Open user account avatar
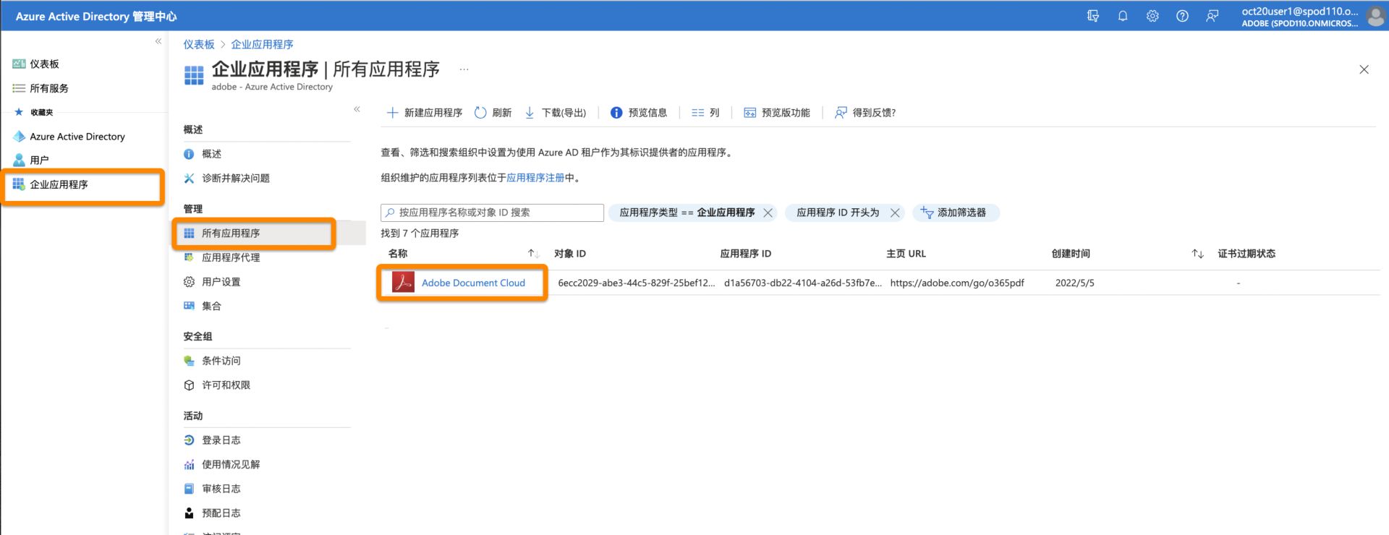Viewport: 1389px width, 535px height. (x=1376, y=16)
